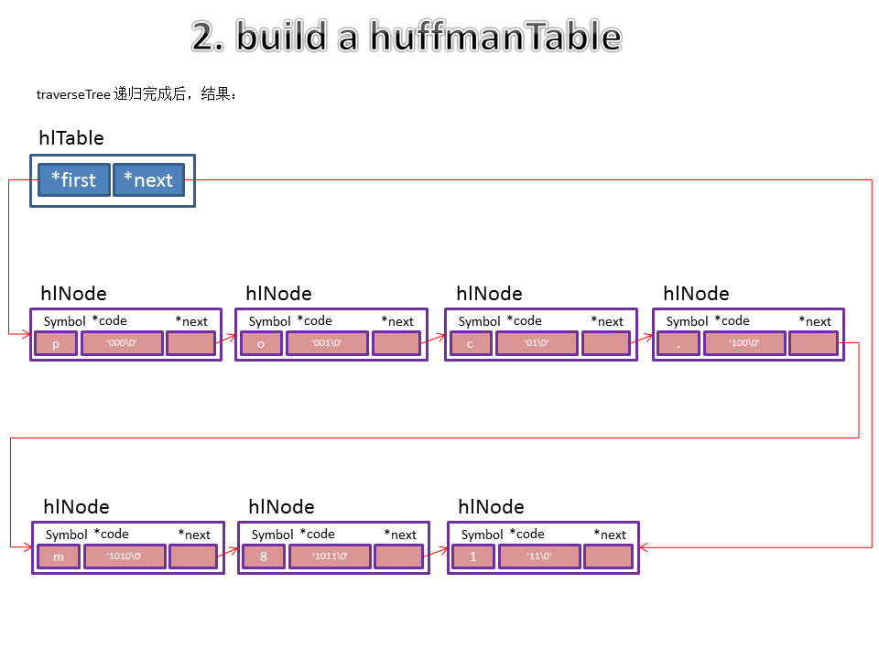Select the slide title 'build a huffmanTable'
This screenshot has height=659, width=879.
(x=407, y=38)
